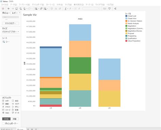Click the group members paperclip icon

[x=70, y=9]
